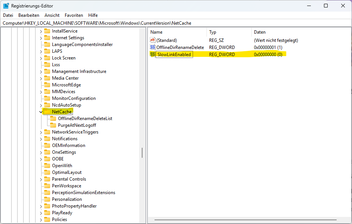Screen dimensions: 352x224
Task: Click the registry path address bar
Action: pyautogui.click(x=176, y=23)
